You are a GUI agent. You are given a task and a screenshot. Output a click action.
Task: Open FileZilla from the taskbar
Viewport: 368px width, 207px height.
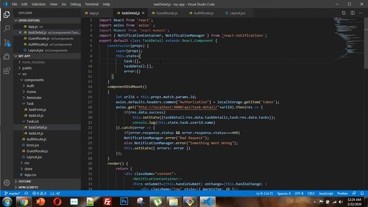108,202
